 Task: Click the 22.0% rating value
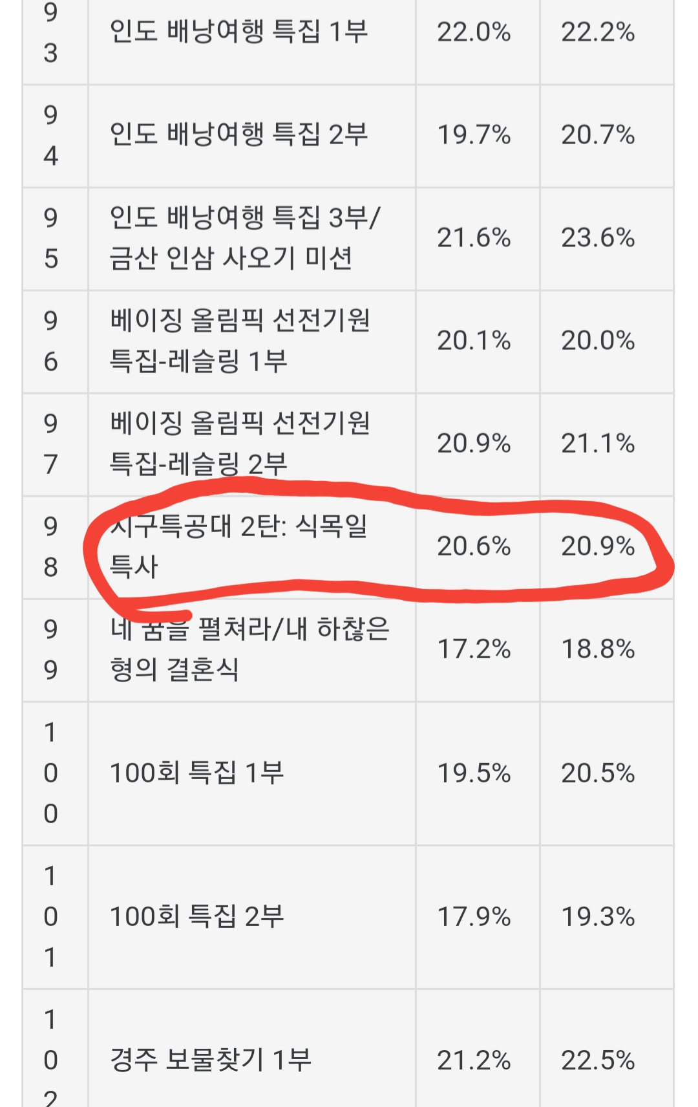click(x=474, y=32)
